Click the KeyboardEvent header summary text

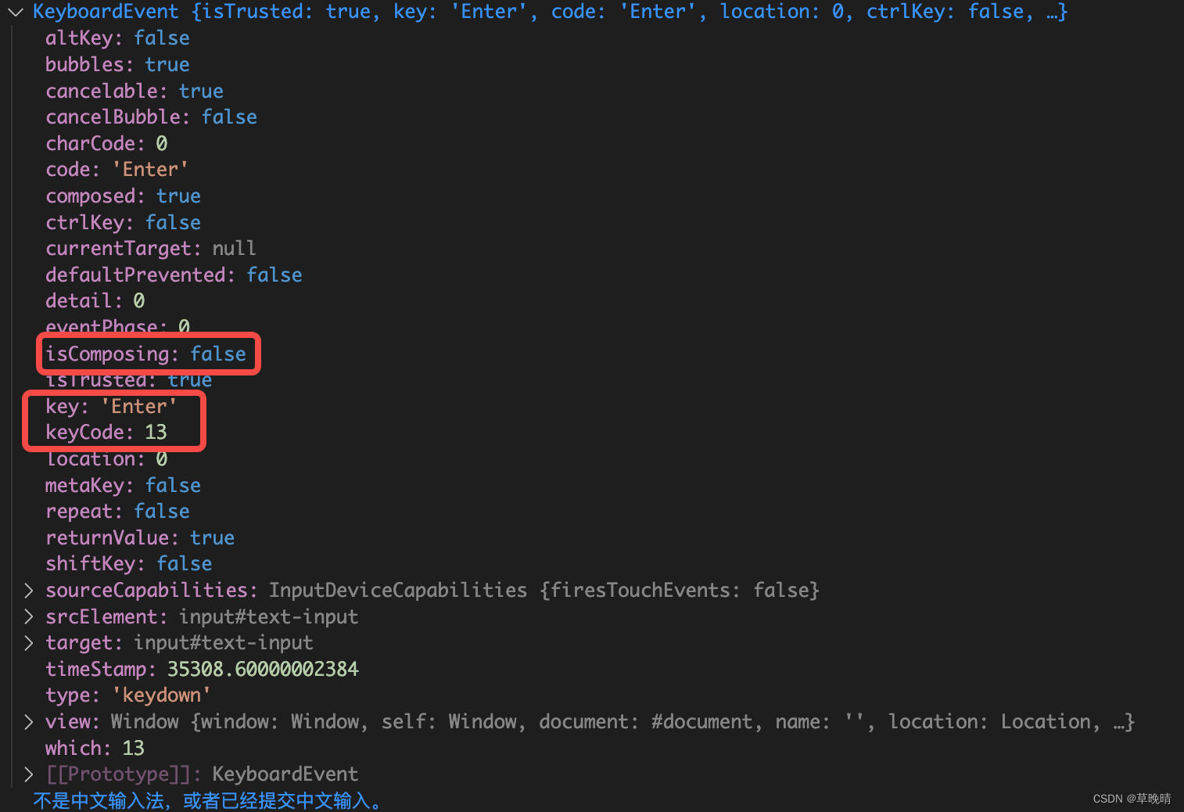point(550,12)
